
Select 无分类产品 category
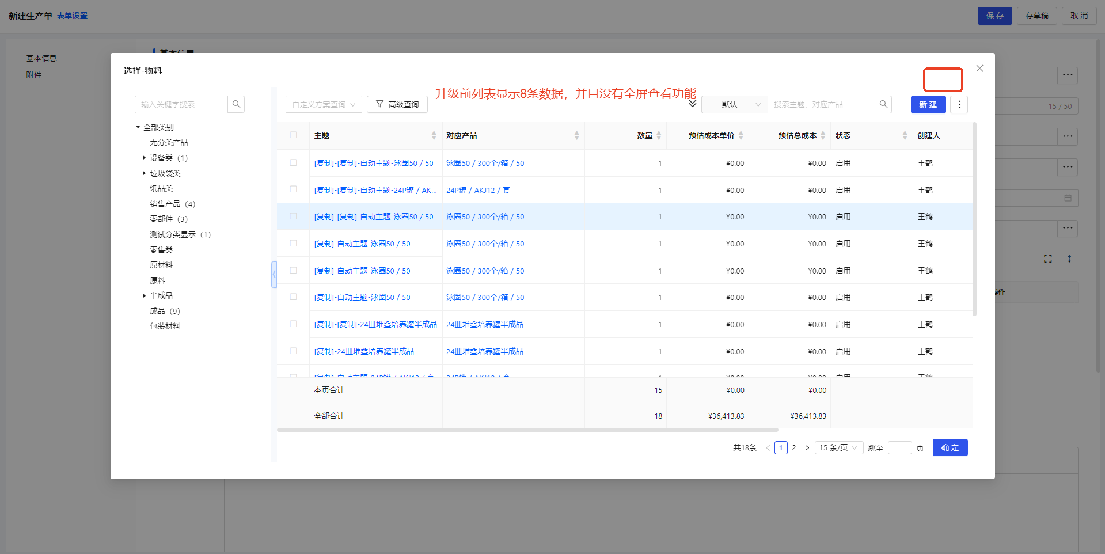(169, 142)
